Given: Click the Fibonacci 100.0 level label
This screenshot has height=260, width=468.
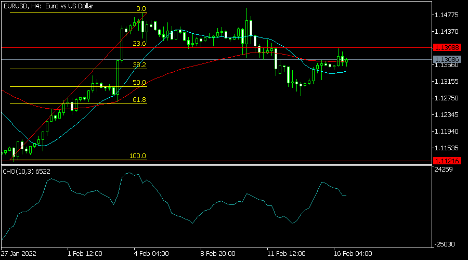Looking at the screenshot, I should pos(138,156).
